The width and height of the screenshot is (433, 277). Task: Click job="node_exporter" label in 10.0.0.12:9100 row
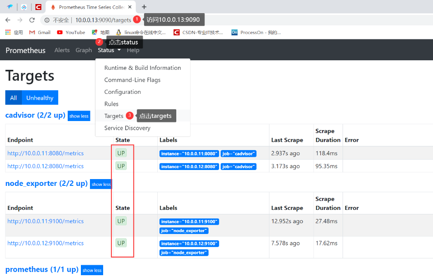click(x=184, y=253)
